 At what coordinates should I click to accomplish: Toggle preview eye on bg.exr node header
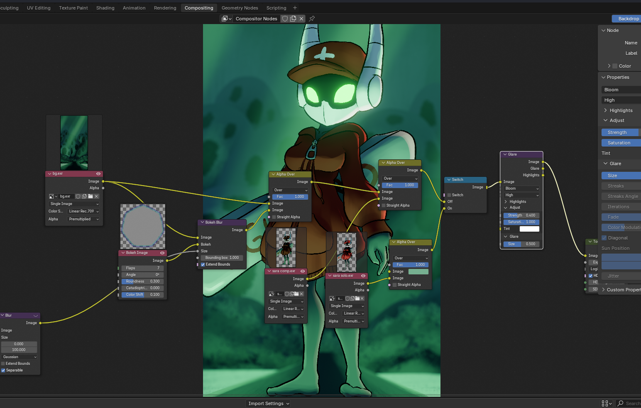coord(98,173)
